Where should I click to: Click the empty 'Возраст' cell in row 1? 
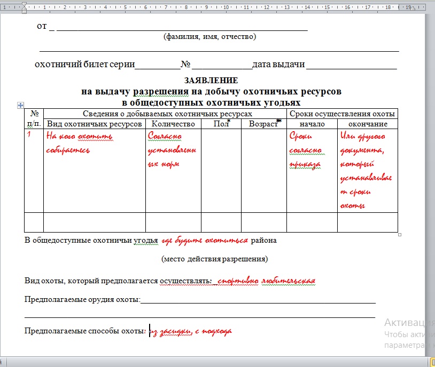point(264,170)
